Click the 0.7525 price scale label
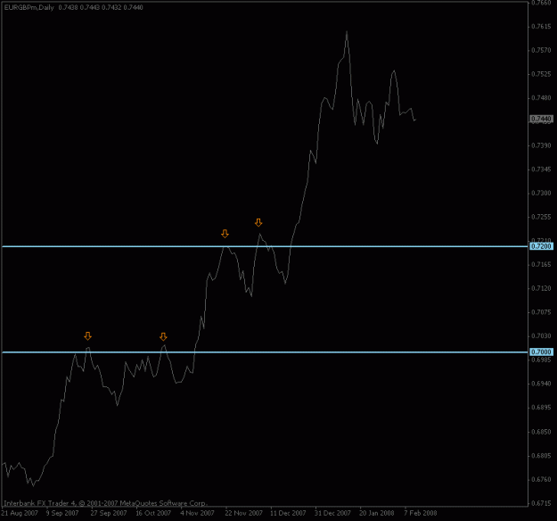 click(541, 74)
